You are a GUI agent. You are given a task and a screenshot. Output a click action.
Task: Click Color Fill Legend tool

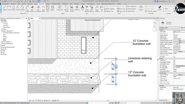151,11
